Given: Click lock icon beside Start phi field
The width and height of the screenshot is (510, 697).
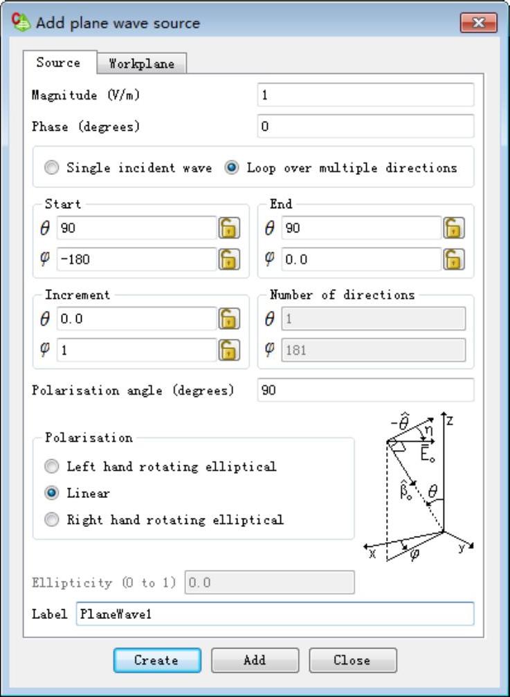Looking at the screenshot, I should pos(229,259).
